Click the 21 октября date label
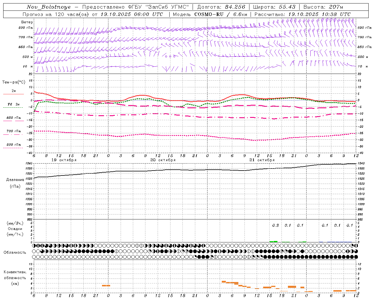Viewport: 373px width, 298px height. (262, 160)
